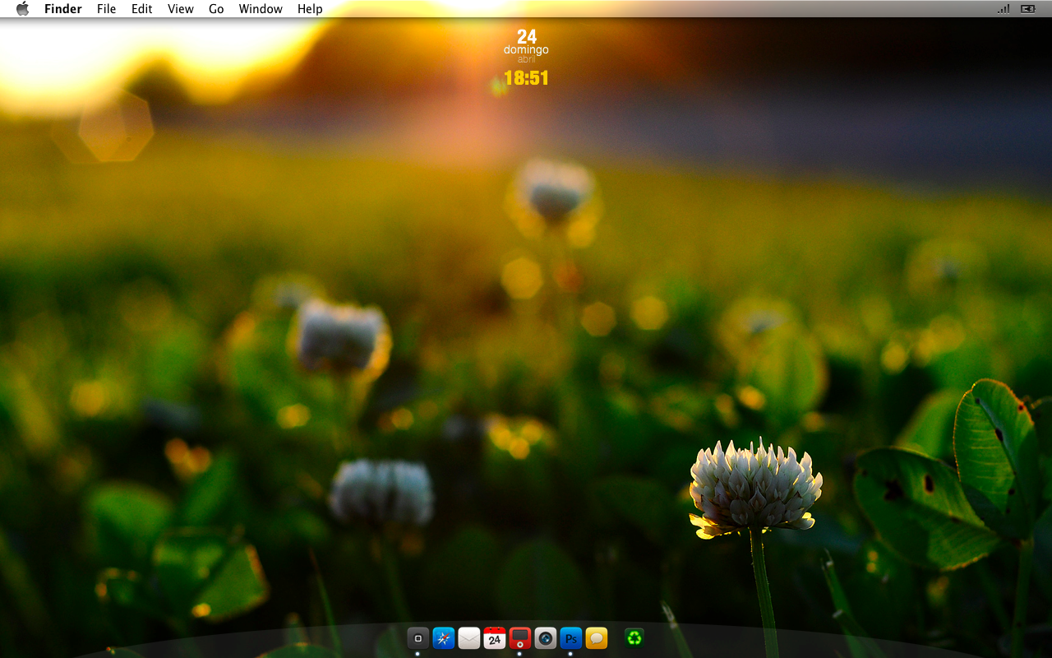Open the Edit menu

point(142,9)
